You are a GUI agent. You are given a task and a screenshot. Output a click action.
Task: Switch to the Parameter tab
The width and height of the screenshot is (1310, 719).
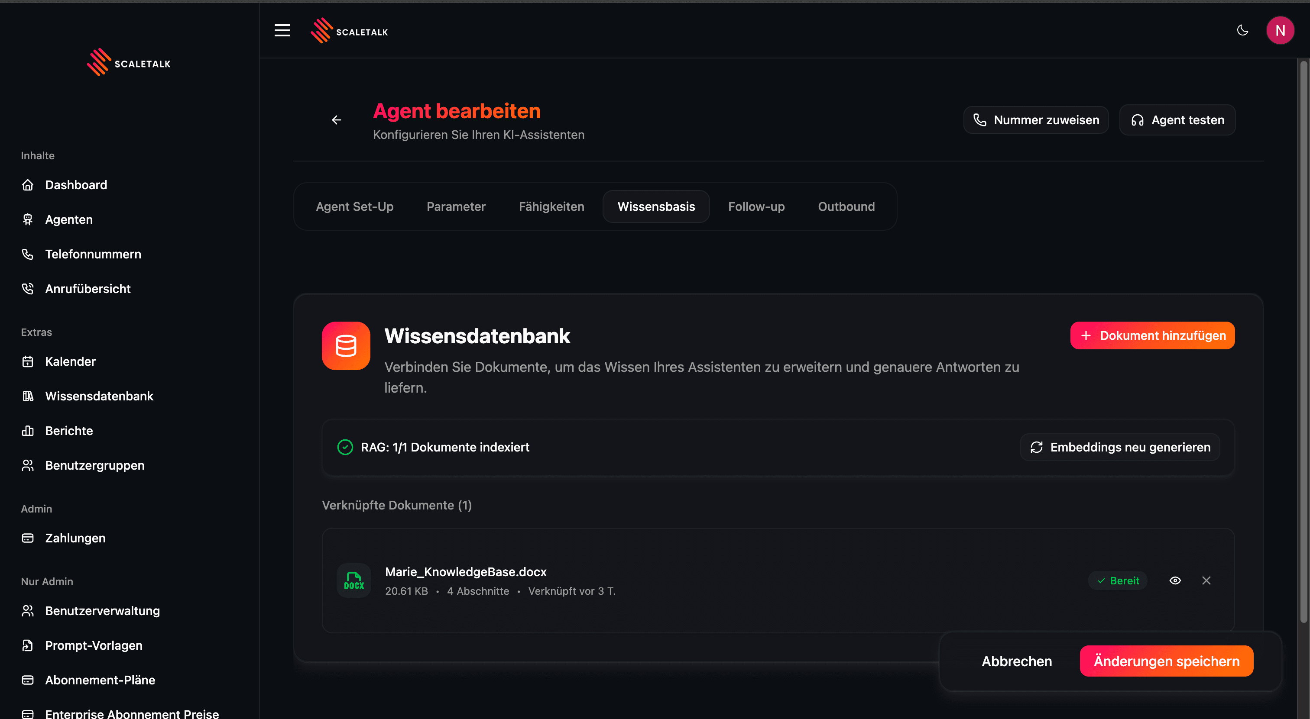point(456,206)
